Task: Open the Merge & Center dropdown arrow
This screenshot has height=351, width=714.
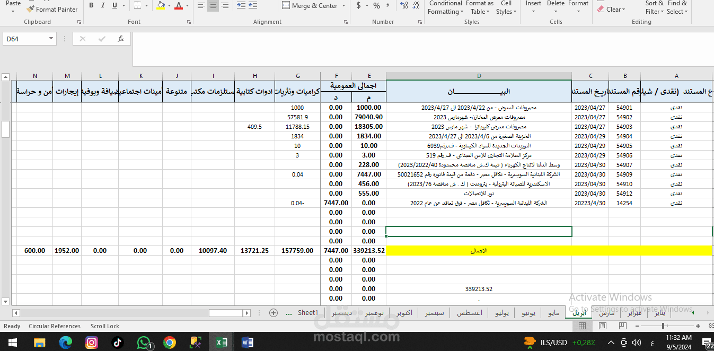Action: tap(344, 6)
